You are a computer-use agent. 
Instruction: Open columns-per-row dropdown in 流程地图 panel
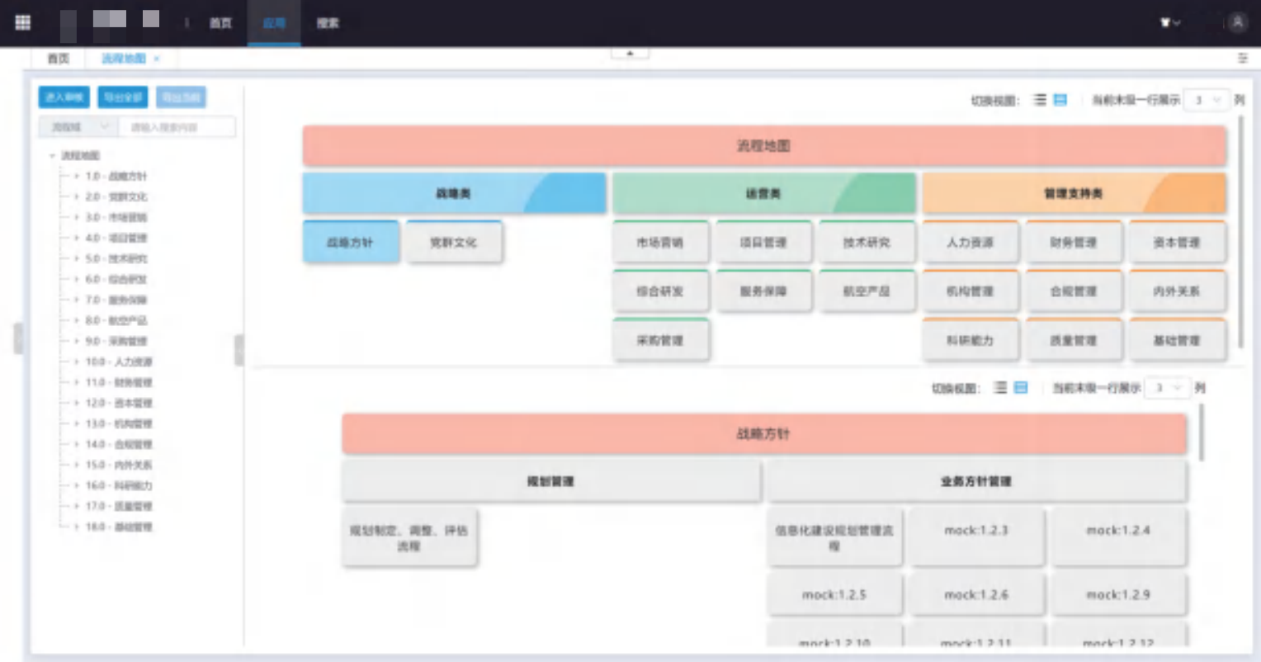(x=1207, y=100)
